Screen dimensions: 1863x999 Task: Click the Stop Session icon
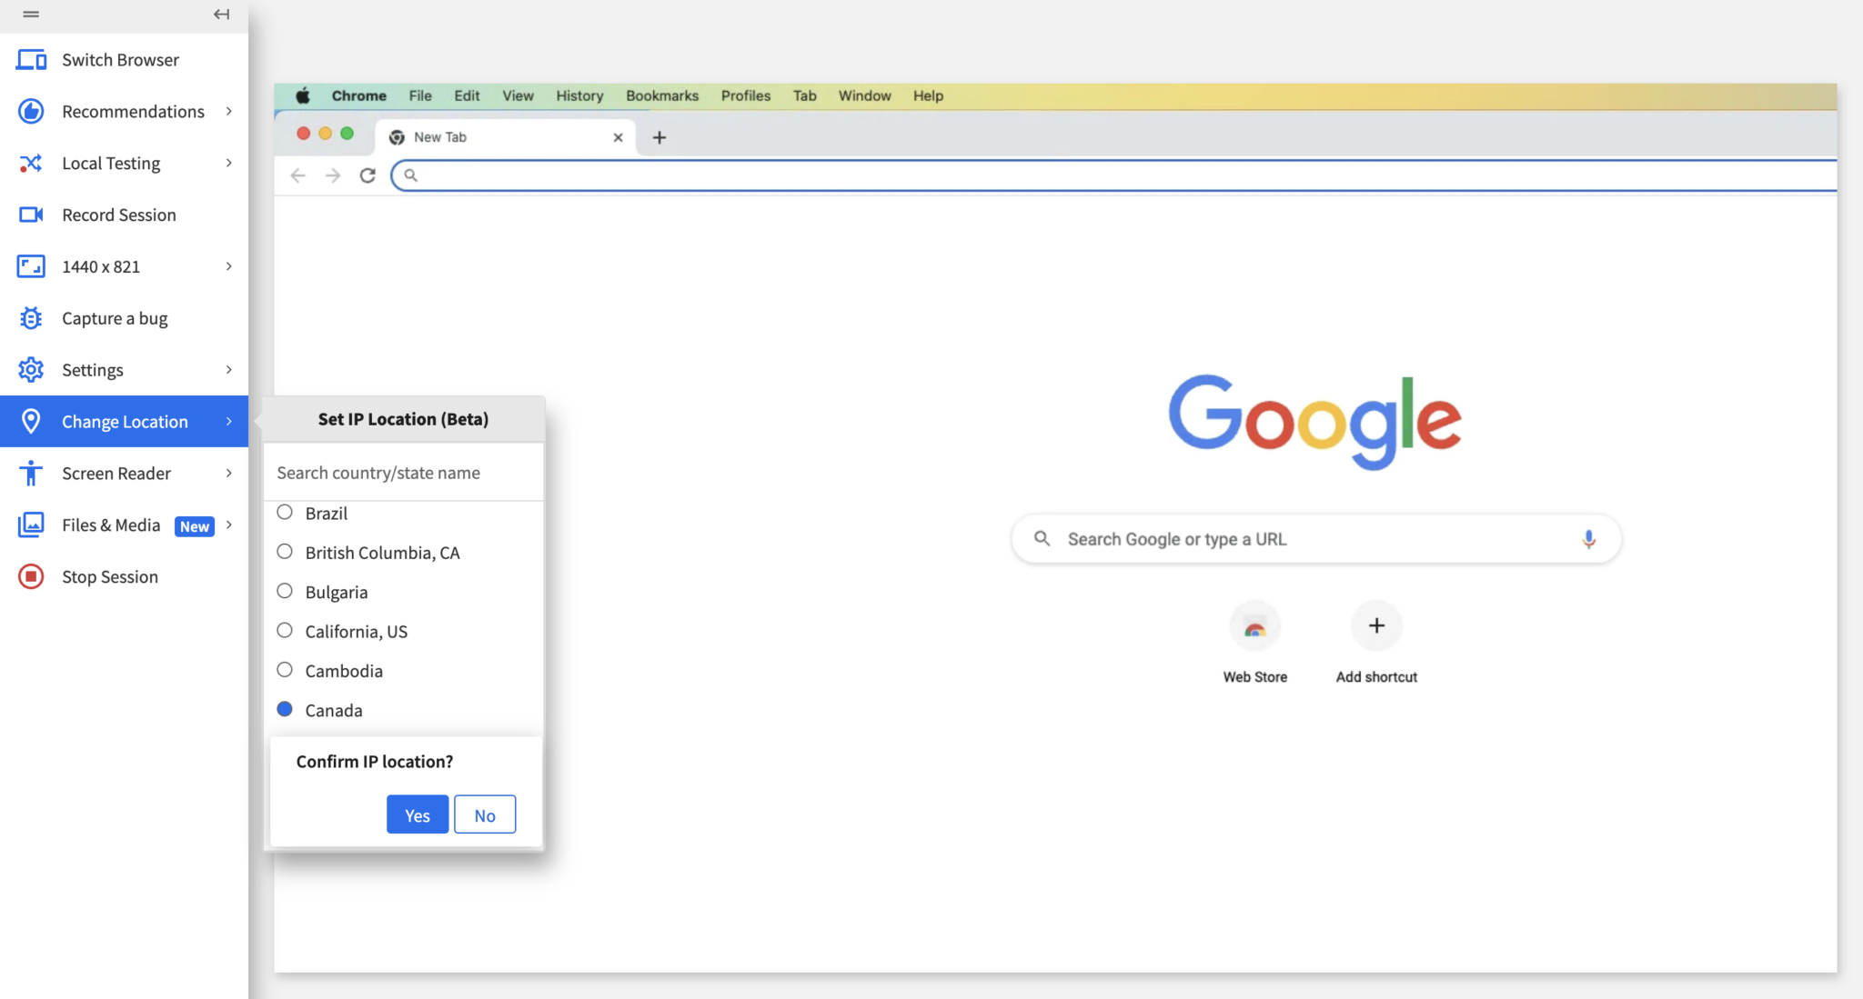point(31,576)
